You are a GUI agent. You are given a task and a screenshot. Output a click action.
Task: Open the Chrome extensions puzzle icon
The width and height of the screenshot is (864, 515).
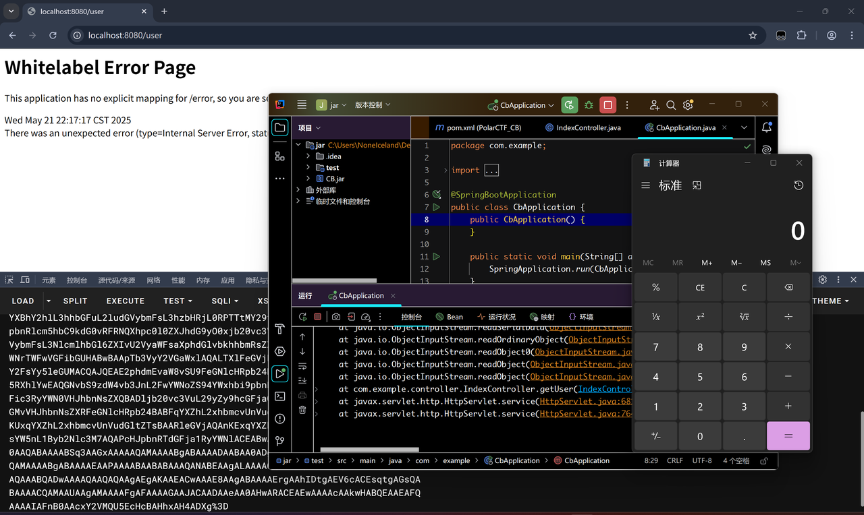[801, 35]
